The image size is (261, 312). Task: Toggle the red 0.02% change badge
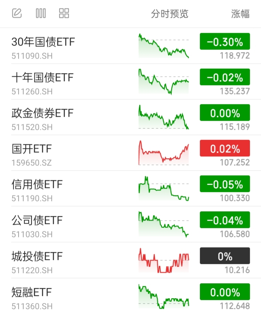(x=225, y=148)
